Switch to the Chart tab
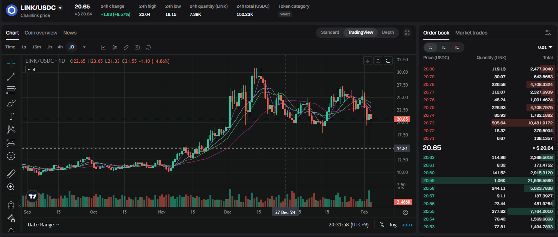Screen dimensions: 558x237 (x=12, y=33)
